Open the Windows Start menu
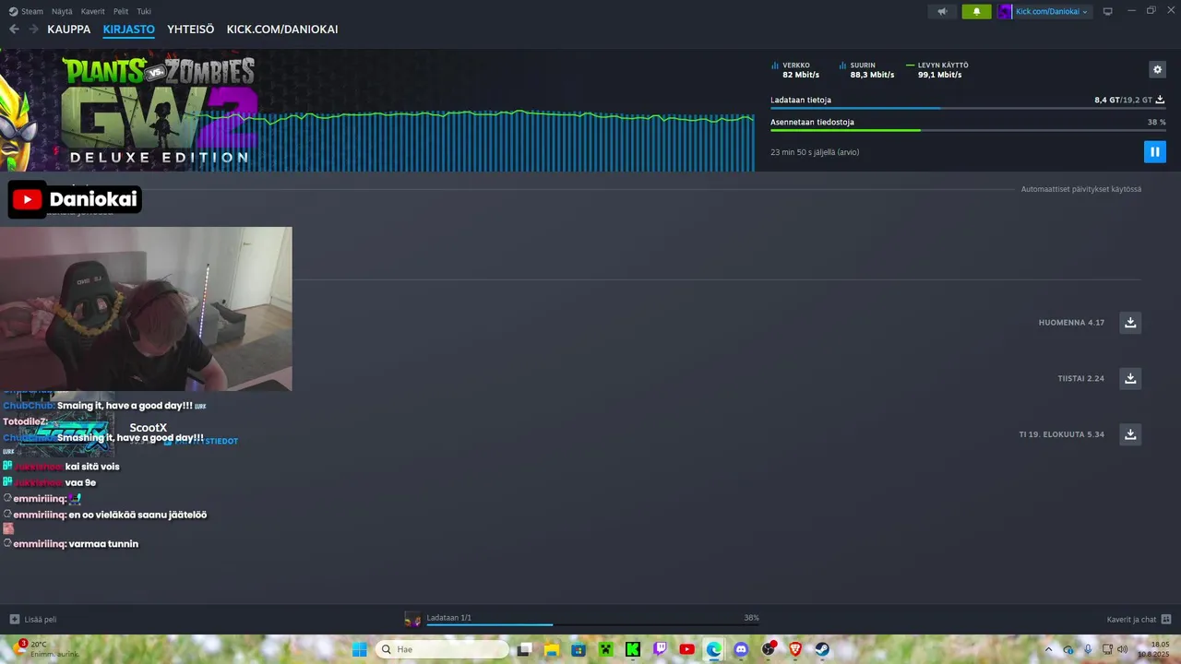Viewport: 1181px width, 664px height. point(359,649)
